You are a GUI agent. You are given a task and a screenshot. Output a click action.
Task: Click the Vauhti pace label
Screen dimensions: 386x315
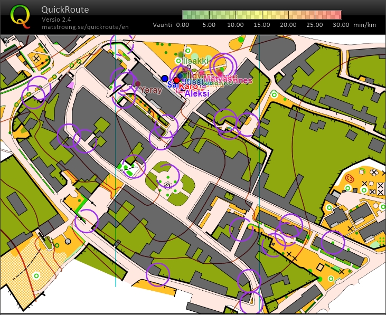click(162, 25)
